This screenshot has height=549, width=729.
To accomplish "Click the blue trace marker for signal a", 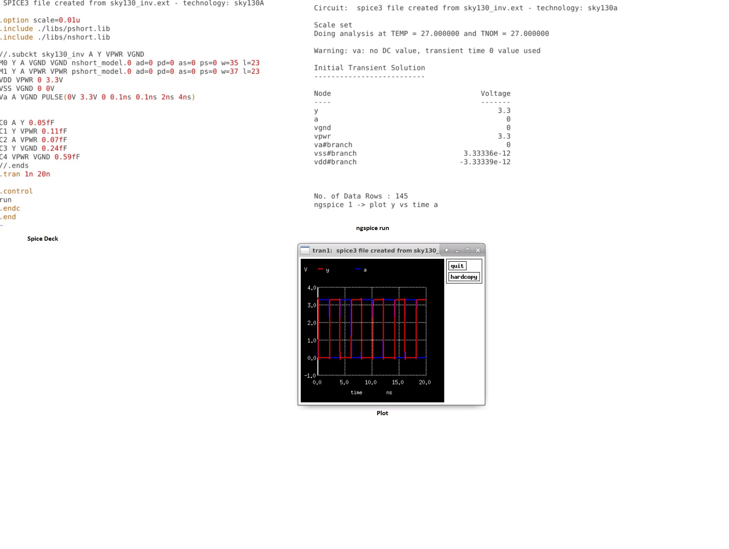I will coord(358,269).
